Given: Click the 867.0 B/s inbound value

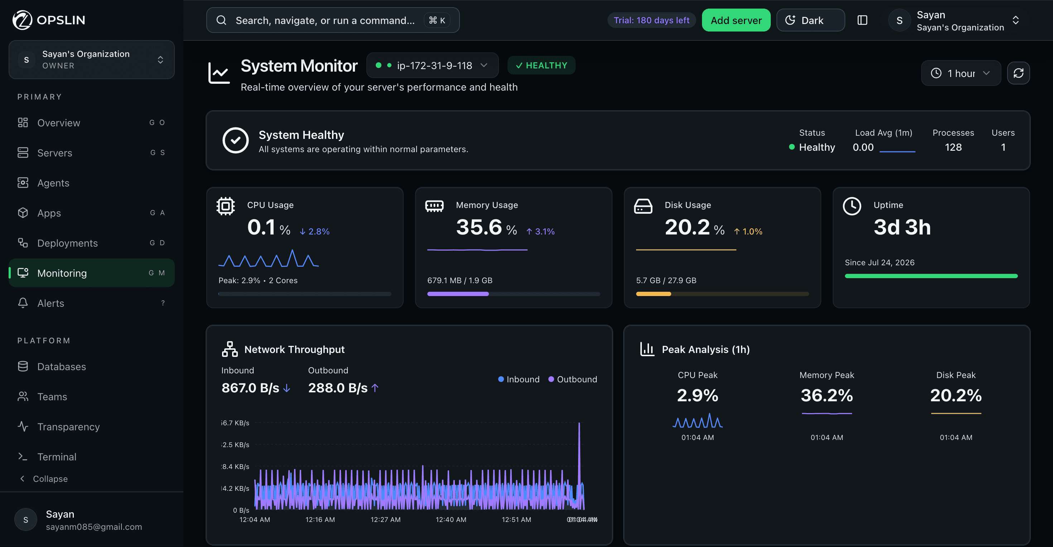Looking at the screenshot, I should click(250, 388).
